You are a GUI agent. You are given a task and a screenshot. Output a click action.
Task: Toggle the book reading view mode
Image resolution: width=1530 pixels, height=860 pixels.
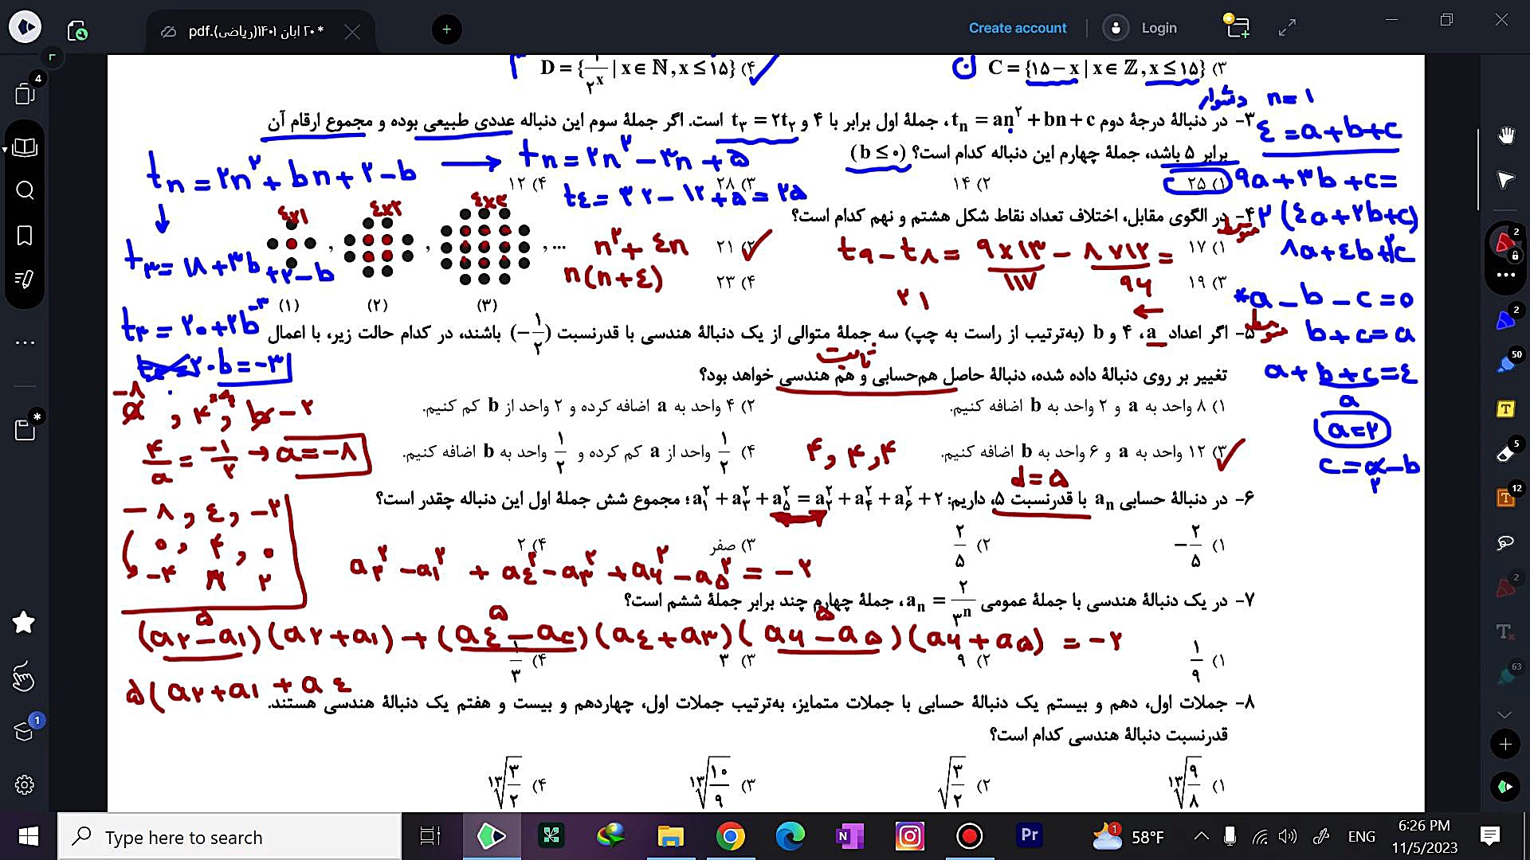(25, 147)
